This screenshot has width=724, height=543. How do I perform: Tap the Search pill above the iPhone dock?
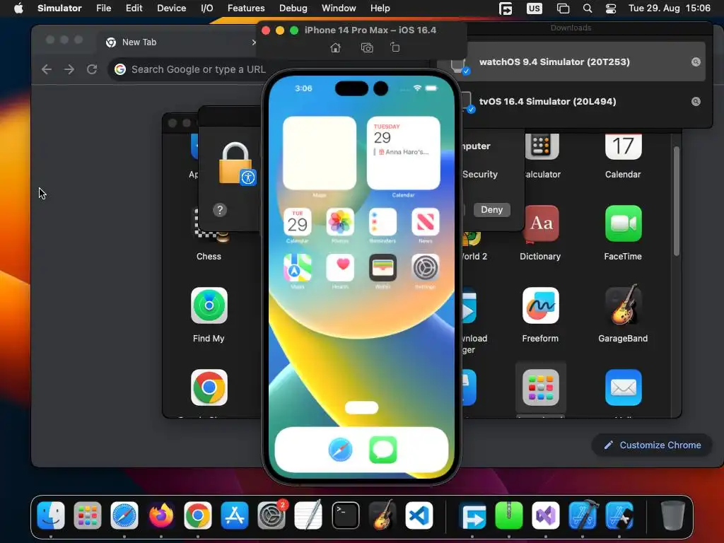click(x=361, y=407)
